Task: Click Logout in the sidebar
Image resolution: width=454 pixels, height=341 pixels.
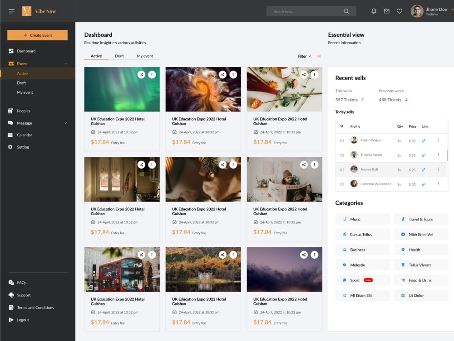Action: 19,320
